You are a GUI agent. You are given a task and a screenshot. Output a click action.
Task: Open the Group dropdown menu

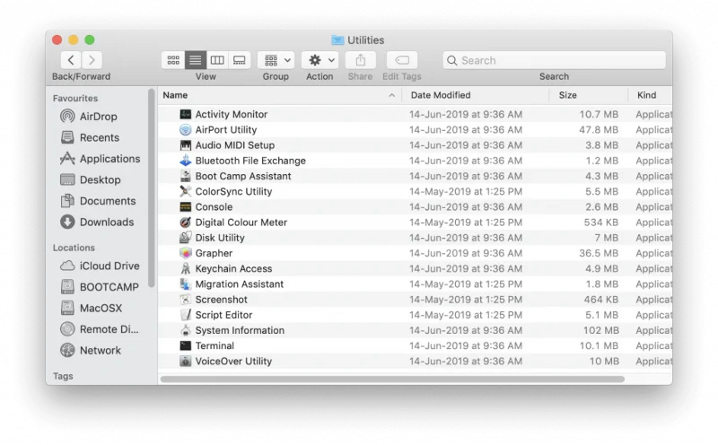click(276, 60)
